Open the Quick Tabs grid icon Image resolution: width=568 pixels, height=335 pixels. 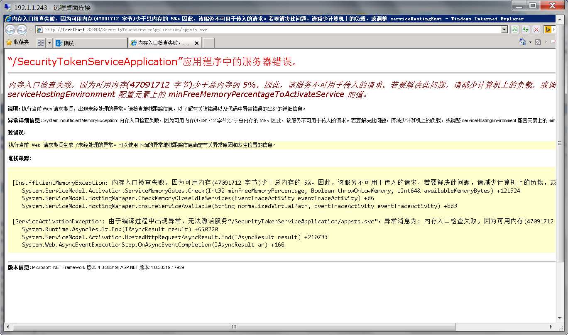click(41, 43)
